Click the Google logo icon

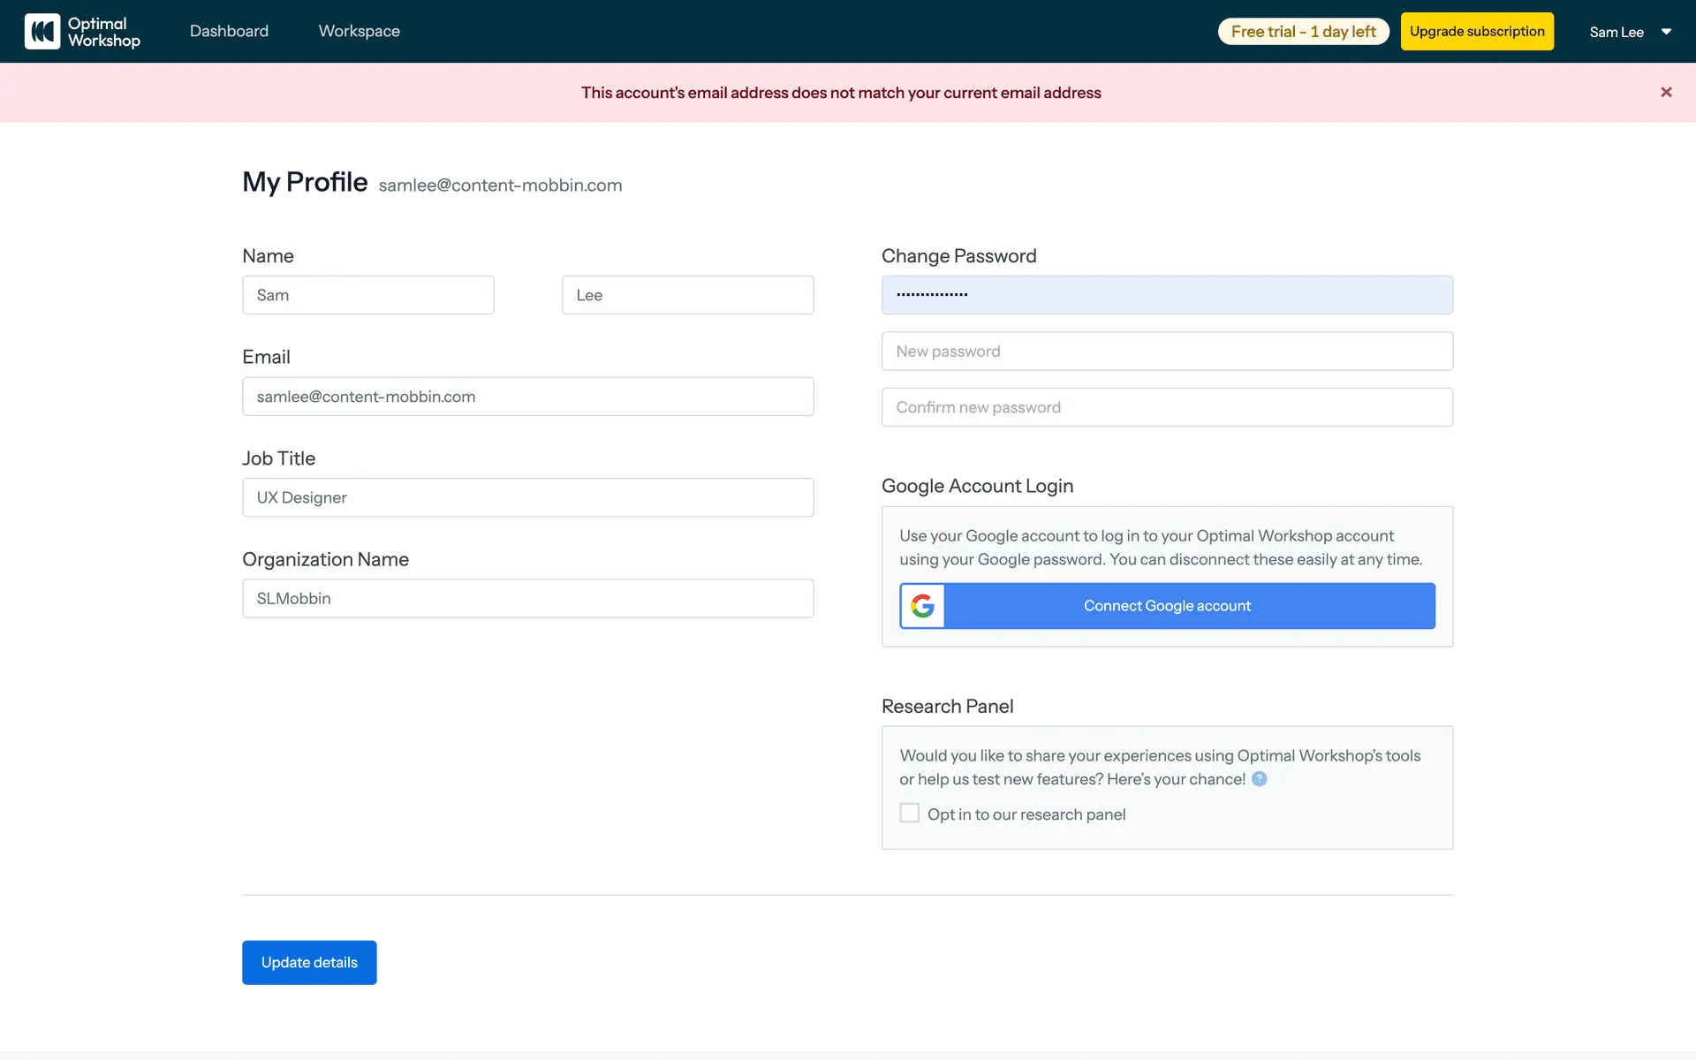tap(922, 606)
